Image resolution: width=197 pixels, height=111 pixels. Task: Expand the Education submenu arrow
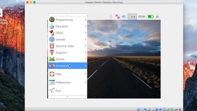[86, 26]
